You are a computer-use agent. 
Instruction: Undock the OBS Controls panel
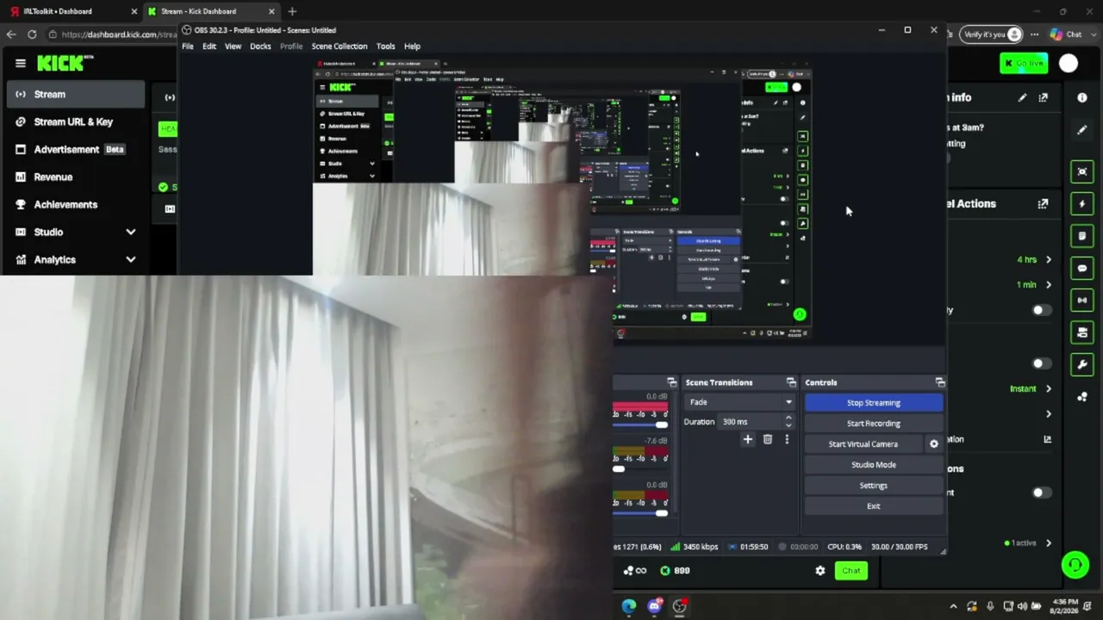(939, 382)
